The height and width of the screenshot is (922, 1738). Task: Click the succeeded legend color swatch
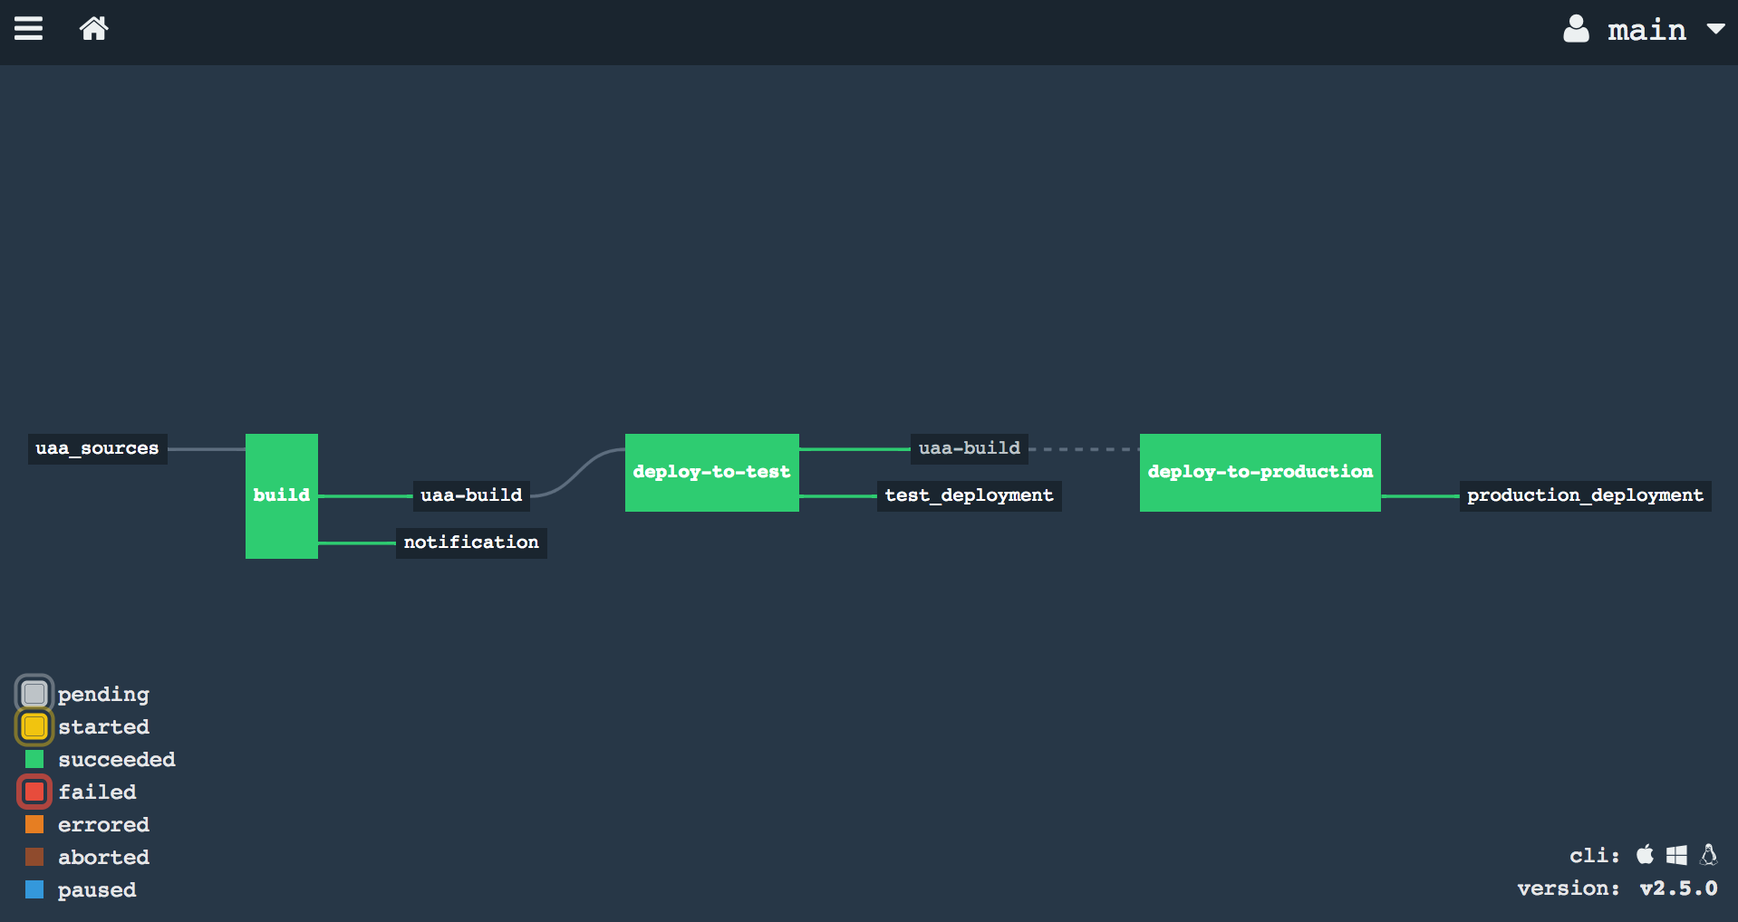coord(34,759)
